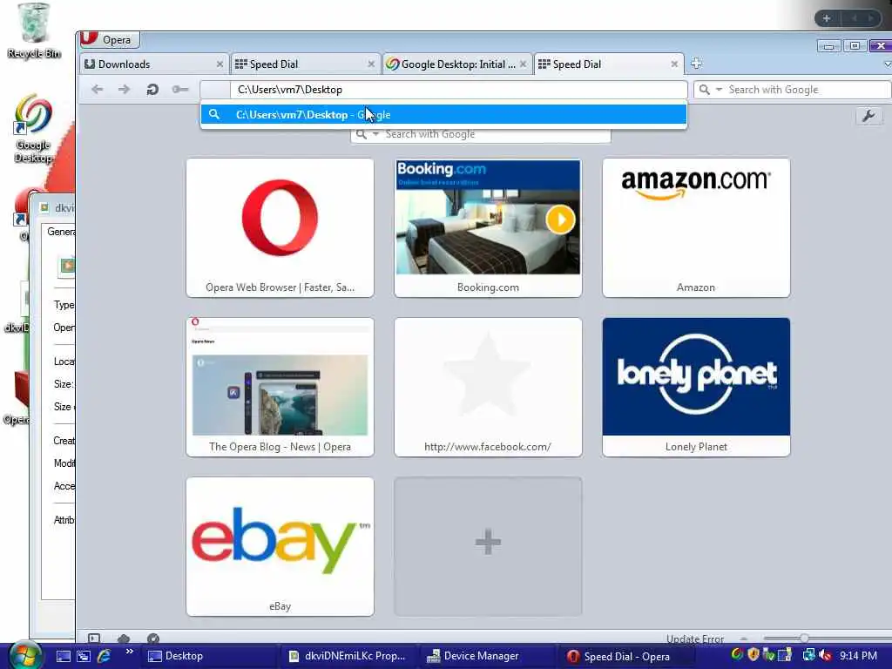This screenshot has height=669, width=892.
Task: Click the 9:14 PM clock
Action: [858, 656]
